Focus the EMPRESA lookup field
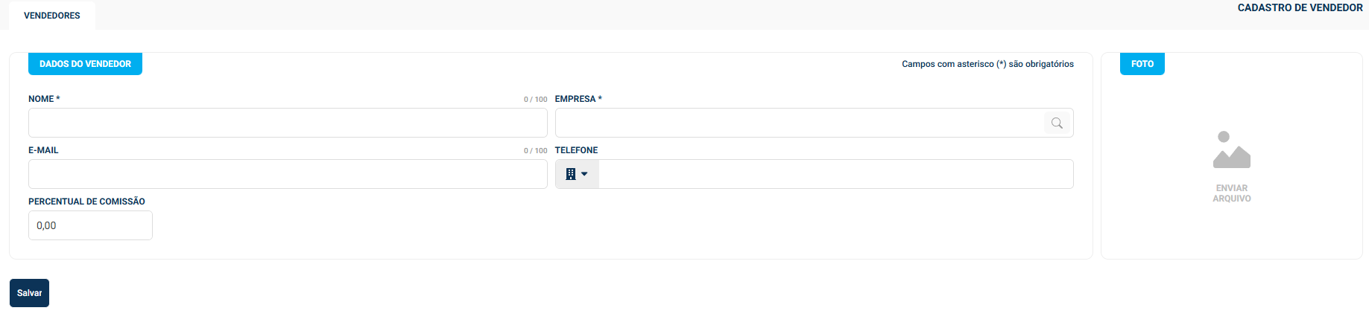Screen dimensions: 1369x325 pos(799,123)
